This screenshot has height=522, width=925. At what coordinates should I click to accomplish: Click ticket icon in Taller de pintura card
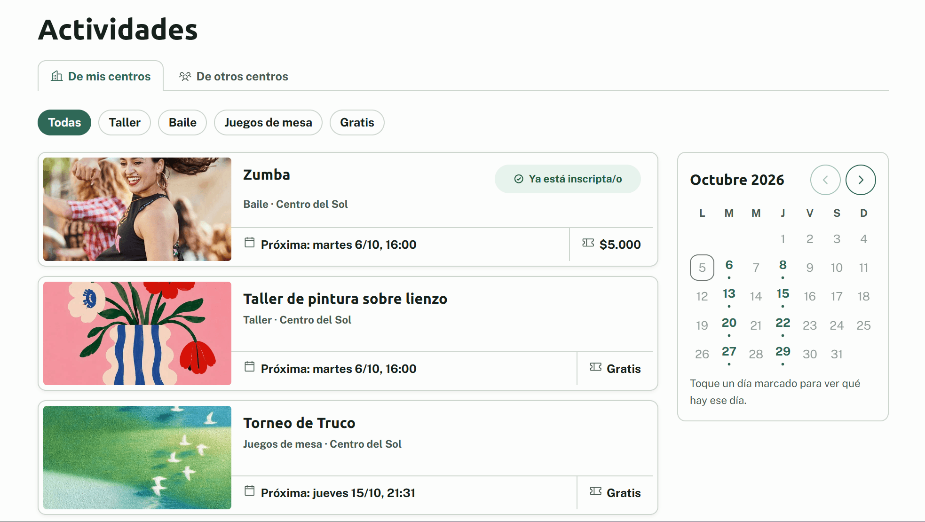595,367
